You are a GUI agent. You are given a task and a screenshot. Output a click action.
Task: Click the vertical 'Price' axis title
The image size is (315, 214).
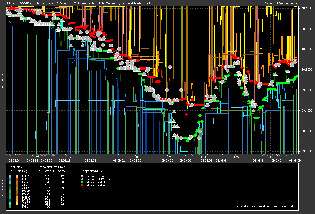(2, 80)
